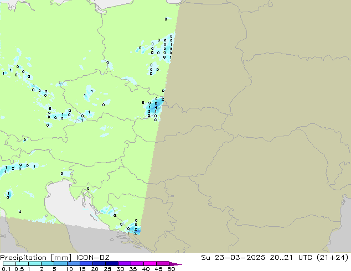
Task: Click the legend label '20'
Action: (95, 269)
